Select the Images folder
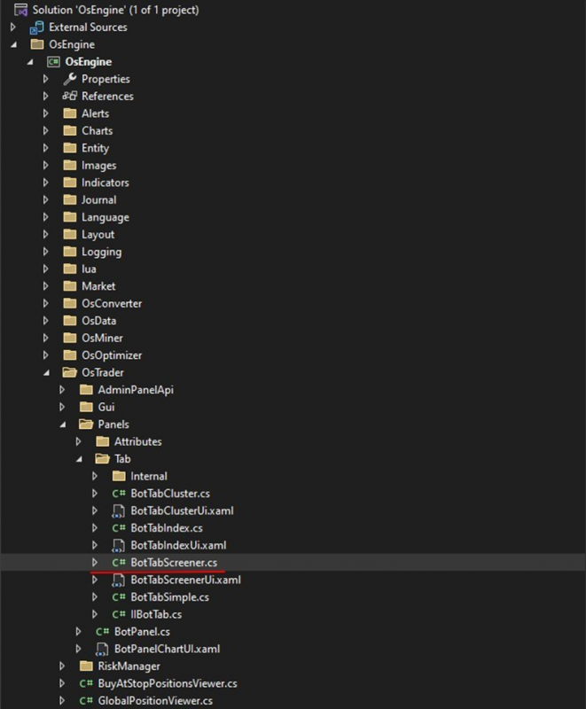This screenshot has height=709, width=586. (x=99, y=166)
